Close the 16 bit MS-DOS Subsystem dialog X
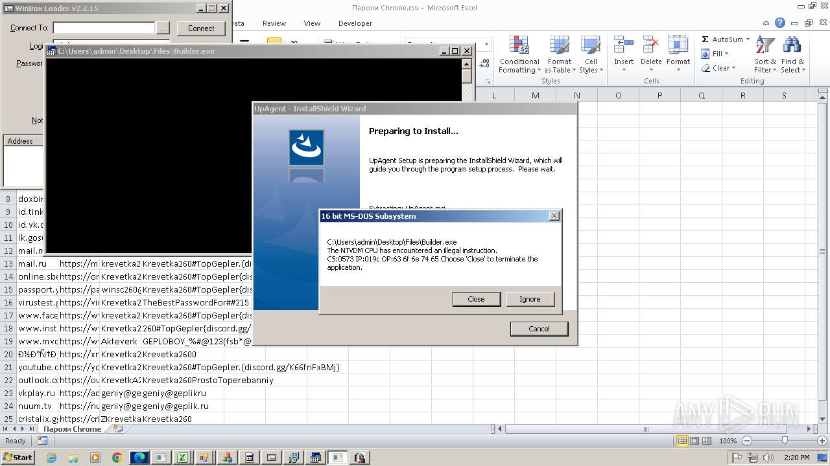The image size is (830, 466). pos(554,216)
